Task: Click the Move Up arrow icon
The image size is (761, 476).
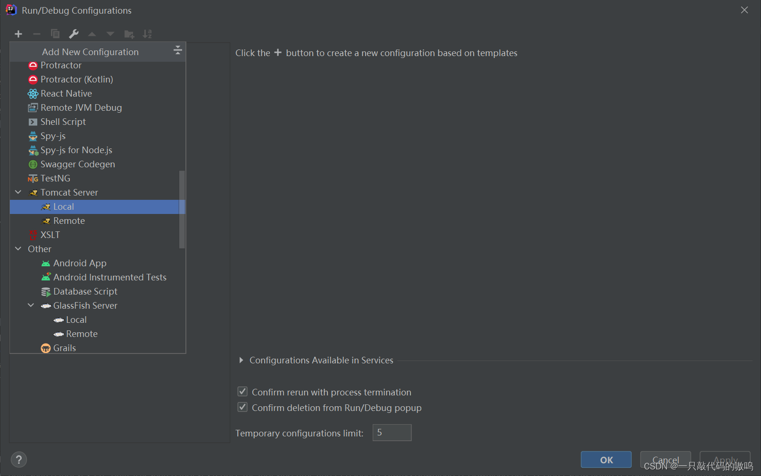Action: pos(92,34)
